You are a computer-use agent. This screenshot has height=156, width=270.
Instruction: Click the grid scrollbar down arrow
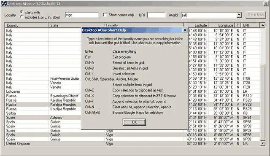click(x=262, y=143)
